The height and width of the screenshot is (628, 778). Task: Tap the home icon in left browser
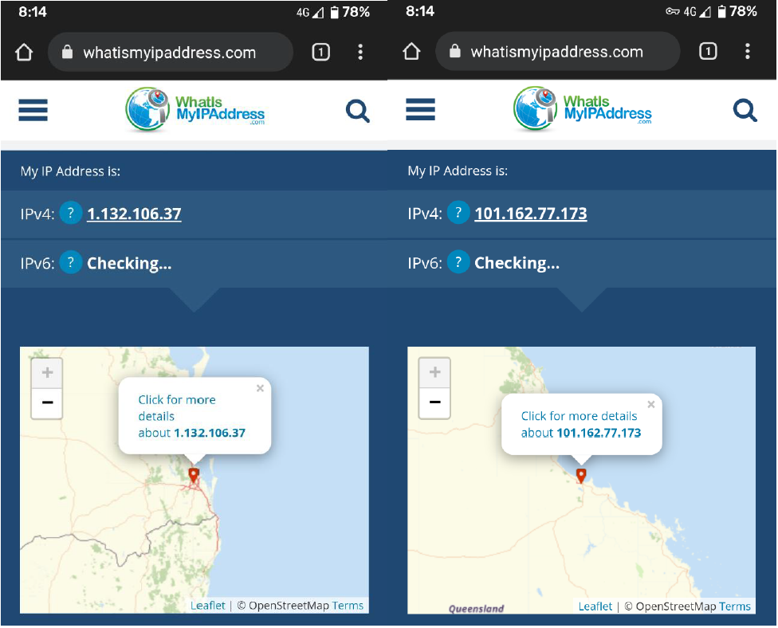(x=24, y=52)
